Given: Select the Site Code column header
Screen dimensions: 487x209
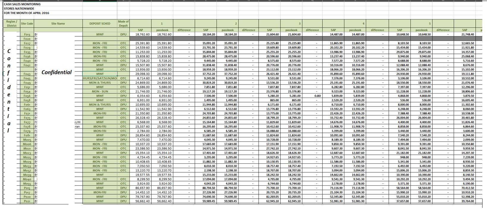Looking at the screenshot, I should pos(27,24).
